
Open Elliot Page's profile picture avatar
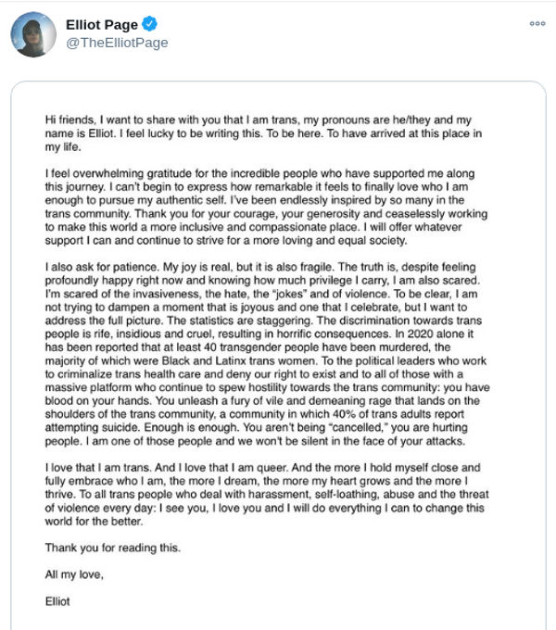33,34
